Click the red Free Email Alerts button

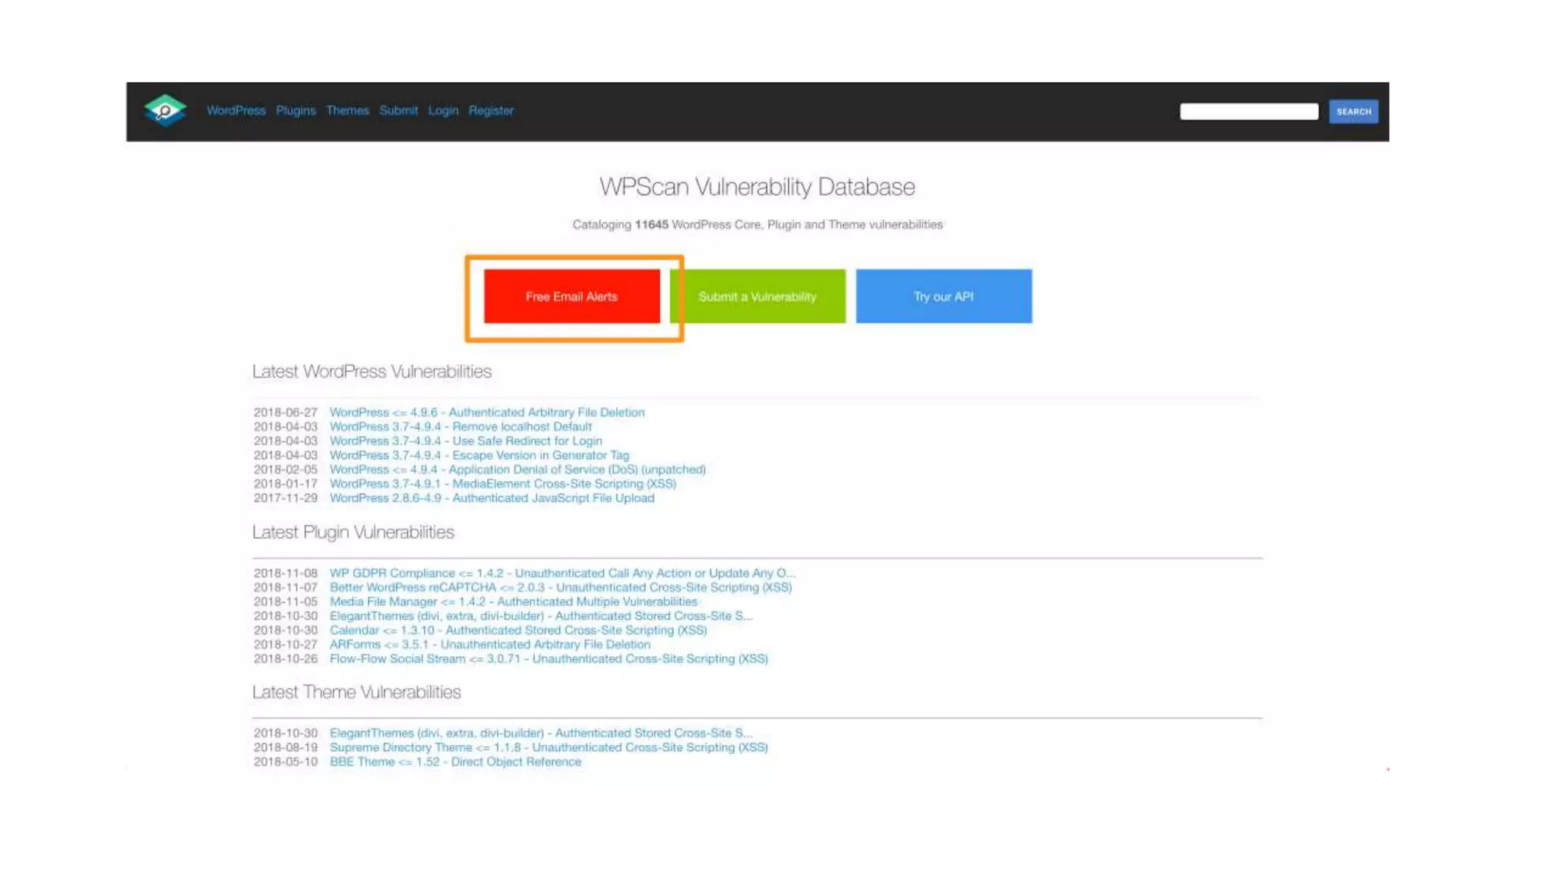click(x=571, y=296)
